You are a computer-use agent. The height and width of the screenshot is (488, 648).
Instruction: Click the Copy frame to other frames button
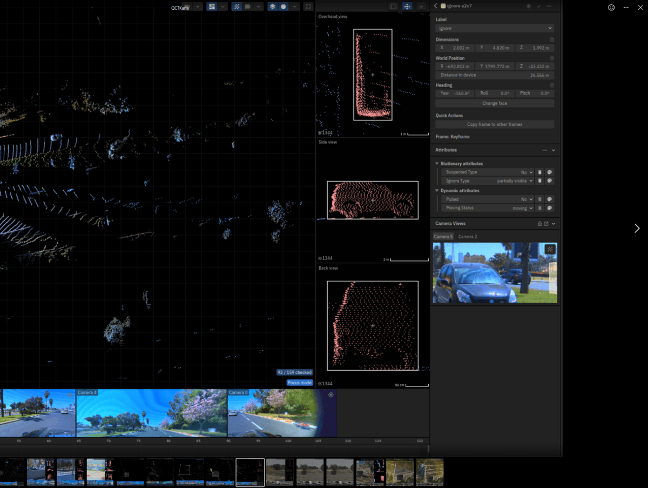(495, 124)
